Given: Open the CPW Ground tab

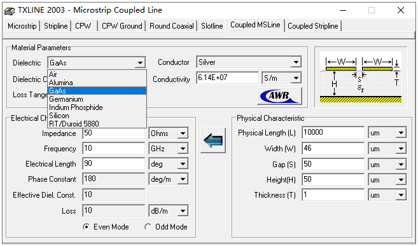Looking at the screenshot, I should (122, 26).
